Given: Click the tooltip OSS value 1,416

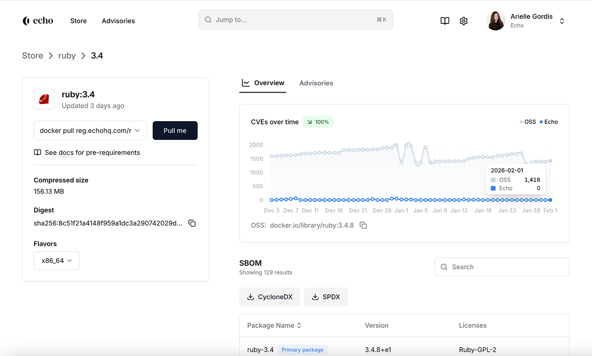Looking at the screenshot, I should point(532,180).
